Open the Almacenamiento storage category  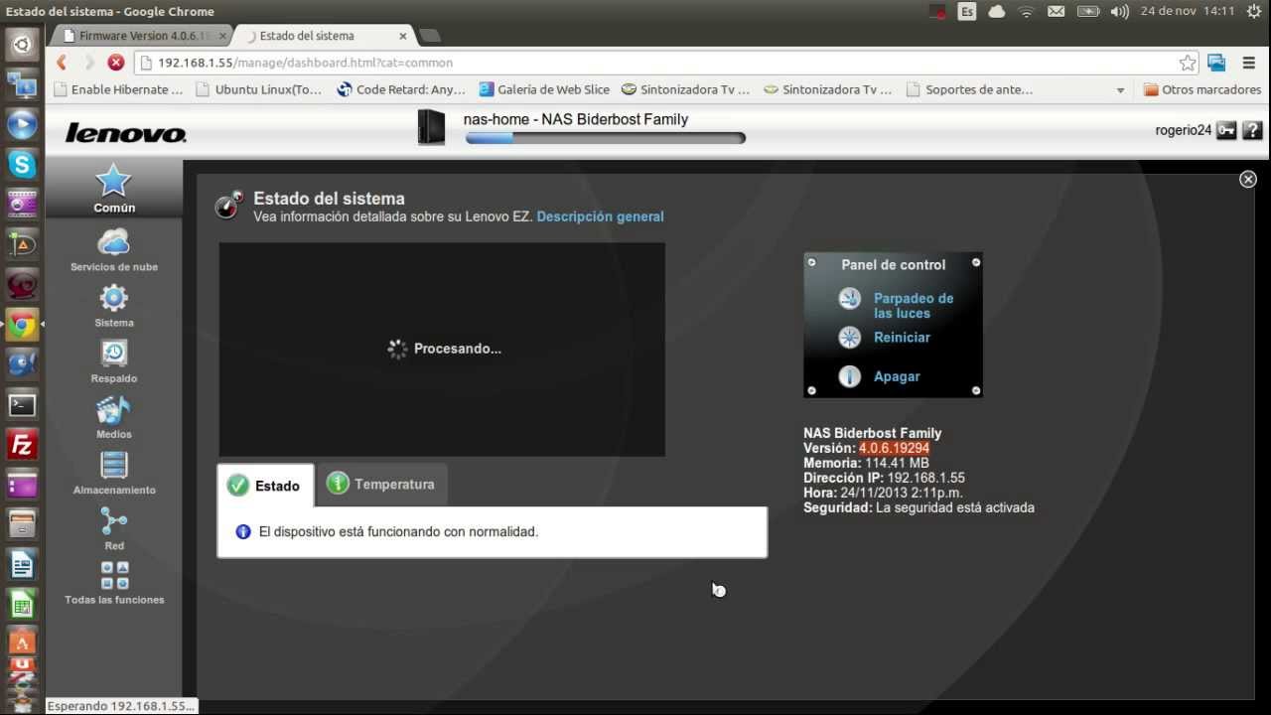(x=113, y=473)
